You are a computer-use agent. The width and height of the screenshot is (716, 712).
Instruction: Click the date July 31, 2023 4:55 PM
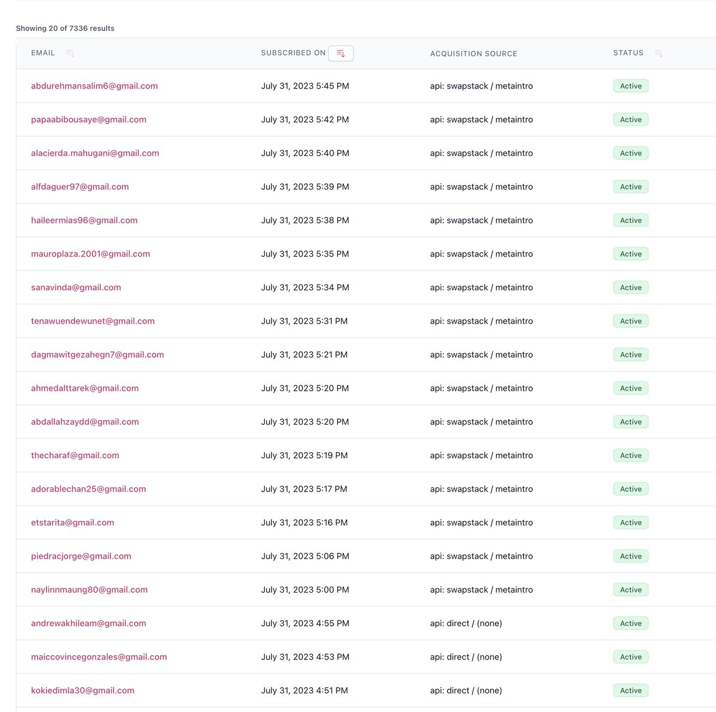[x=305, y=623]
